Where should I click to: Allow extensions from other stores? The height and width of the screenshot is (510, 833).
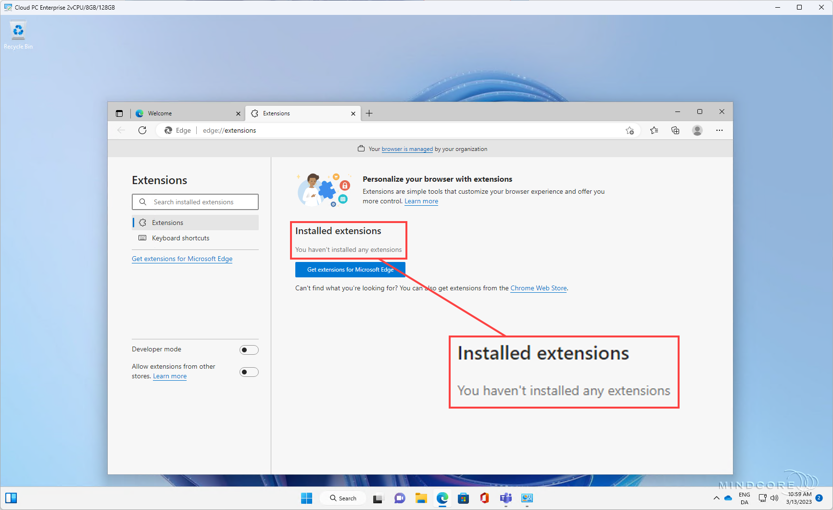[249, 372]
